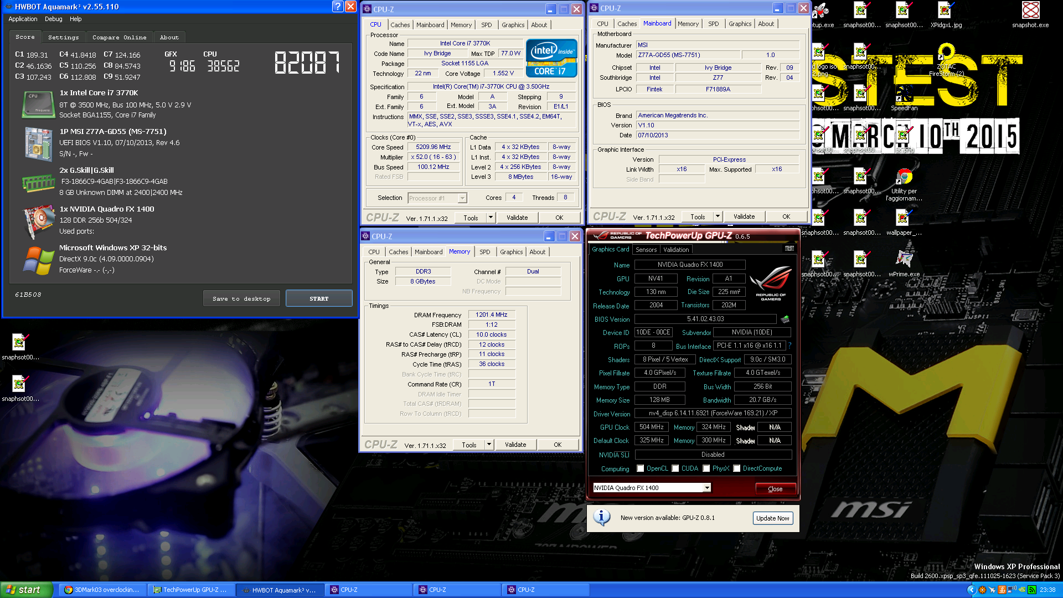Image resolution: width=1063 pixels, height=598 pixels.
Task: Click Save to desktop in Aquamark
Action: click(241, 298)
